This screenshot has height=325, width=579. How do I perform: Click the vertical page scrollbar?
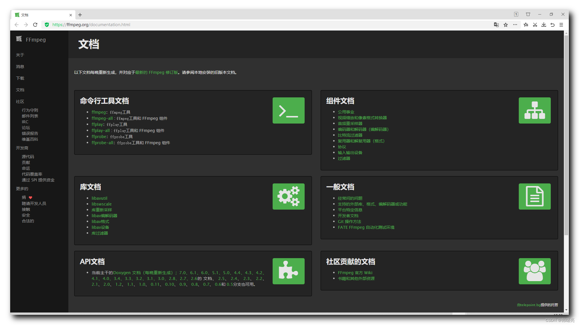(x=566, y=134)
